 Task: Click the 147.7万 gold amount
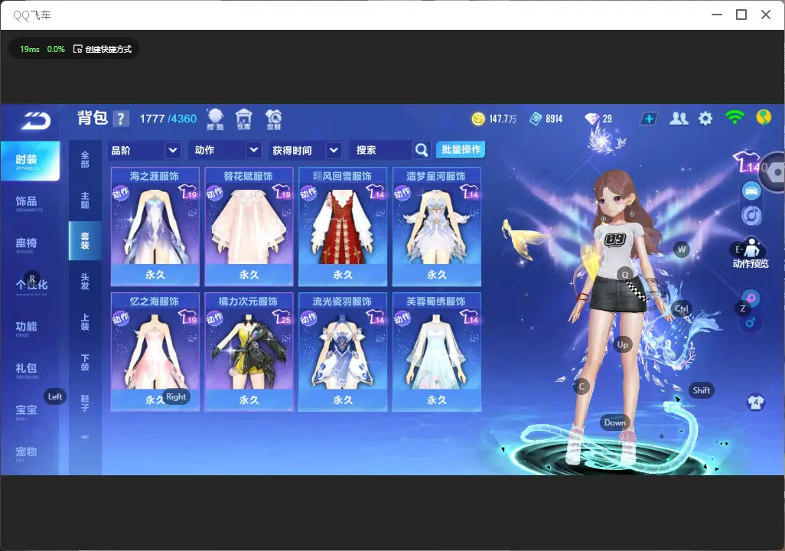[x=503, y=119]
